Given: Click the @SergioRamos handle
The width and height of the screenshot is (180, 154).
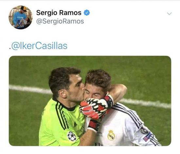Looking at the screenshot, I should point(60,21).
